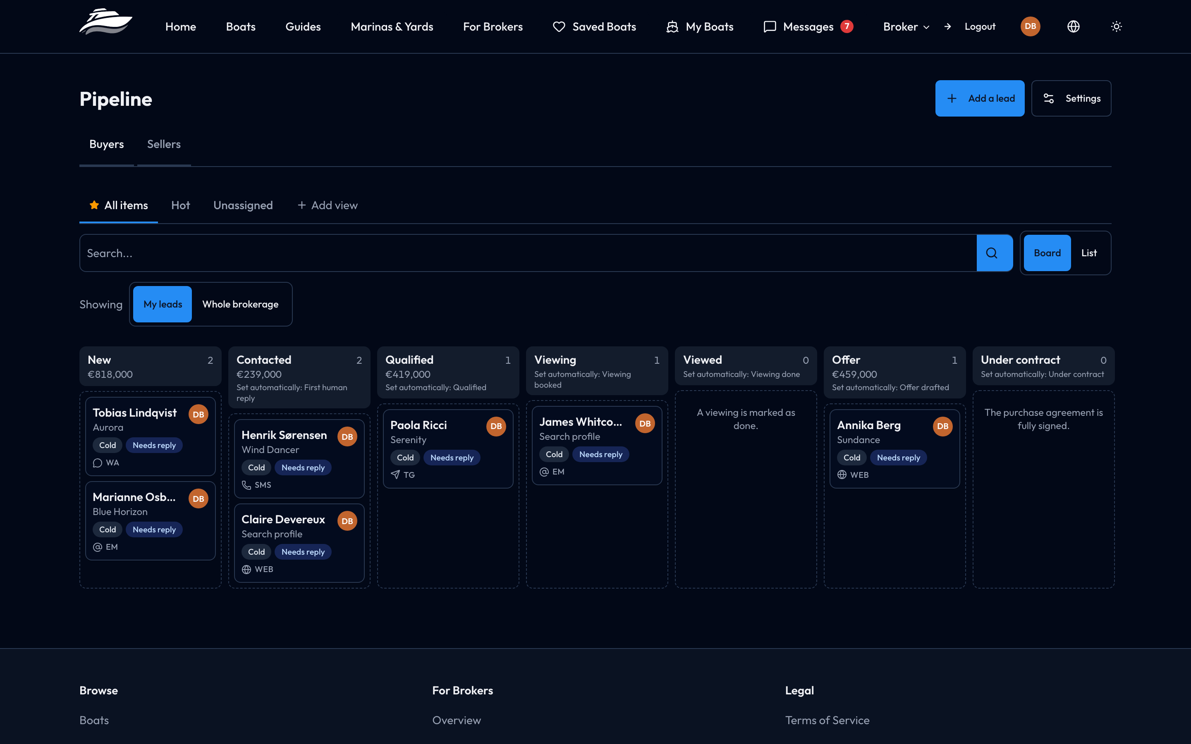The height and width of the screenshot is (744, 1191).
Task: Show My leads only
Action: pyautogui.click(x=163, y=304)
